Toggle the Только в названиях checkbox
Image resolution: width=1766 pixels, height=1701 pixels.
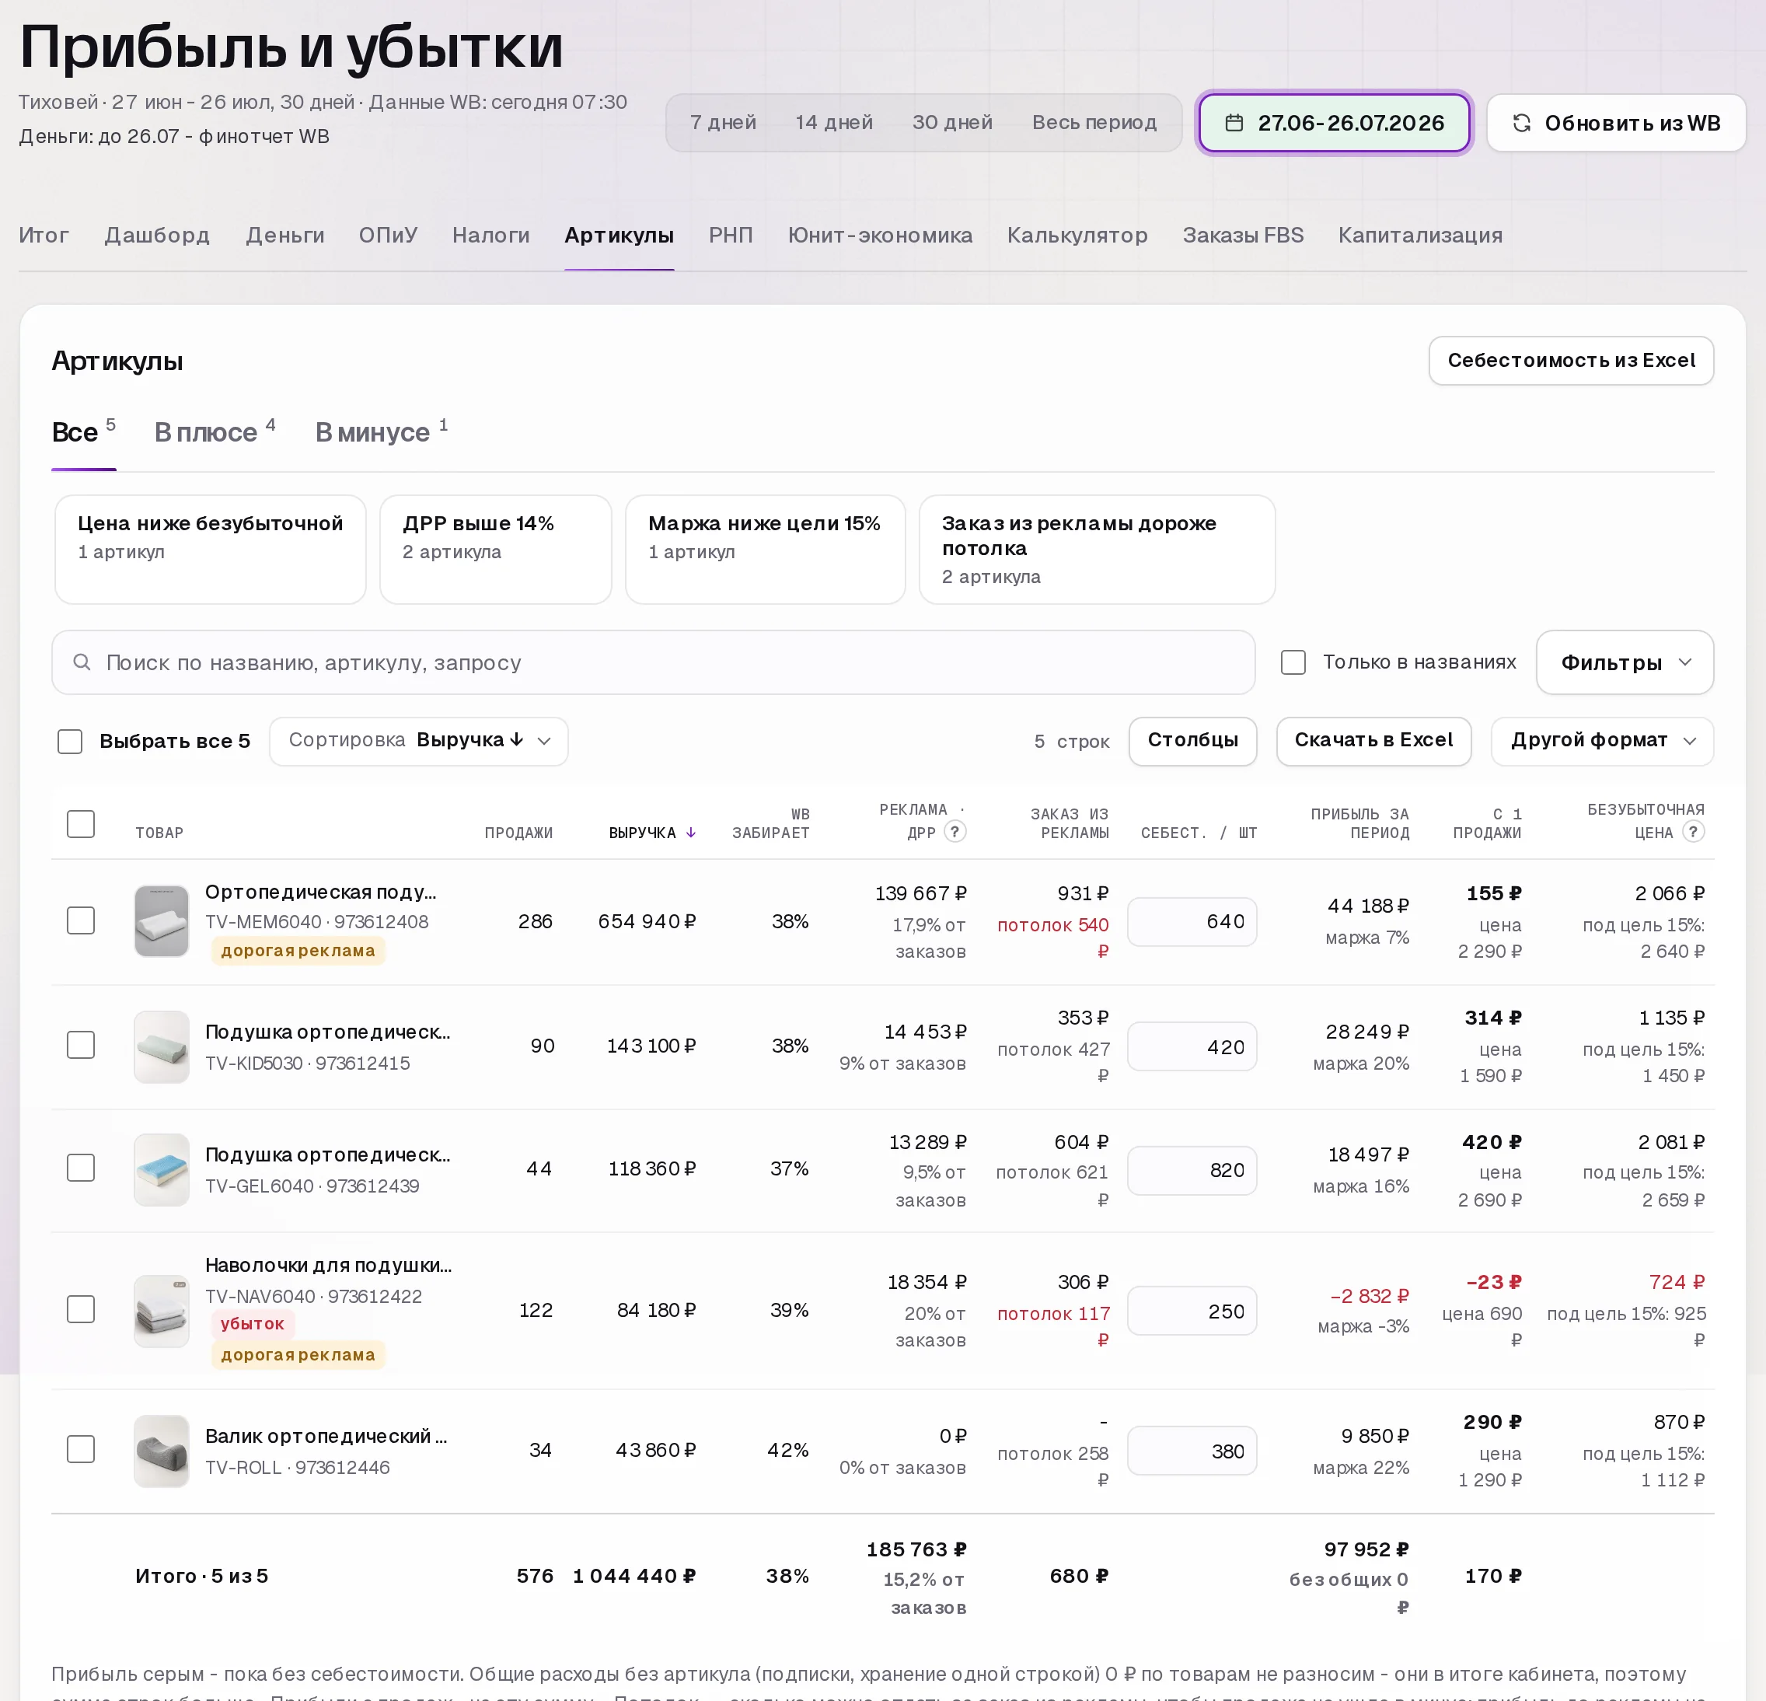pos(1293,662)
